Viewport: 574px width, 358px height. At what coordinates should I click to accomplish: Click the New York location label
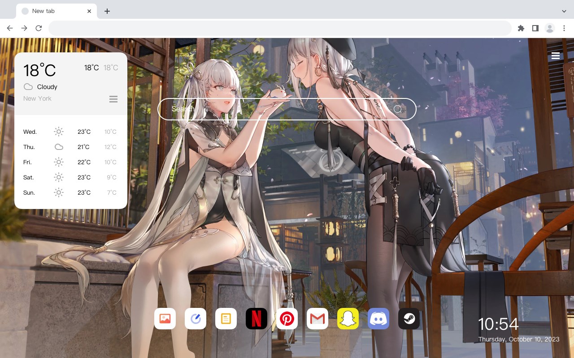point(37,98)
